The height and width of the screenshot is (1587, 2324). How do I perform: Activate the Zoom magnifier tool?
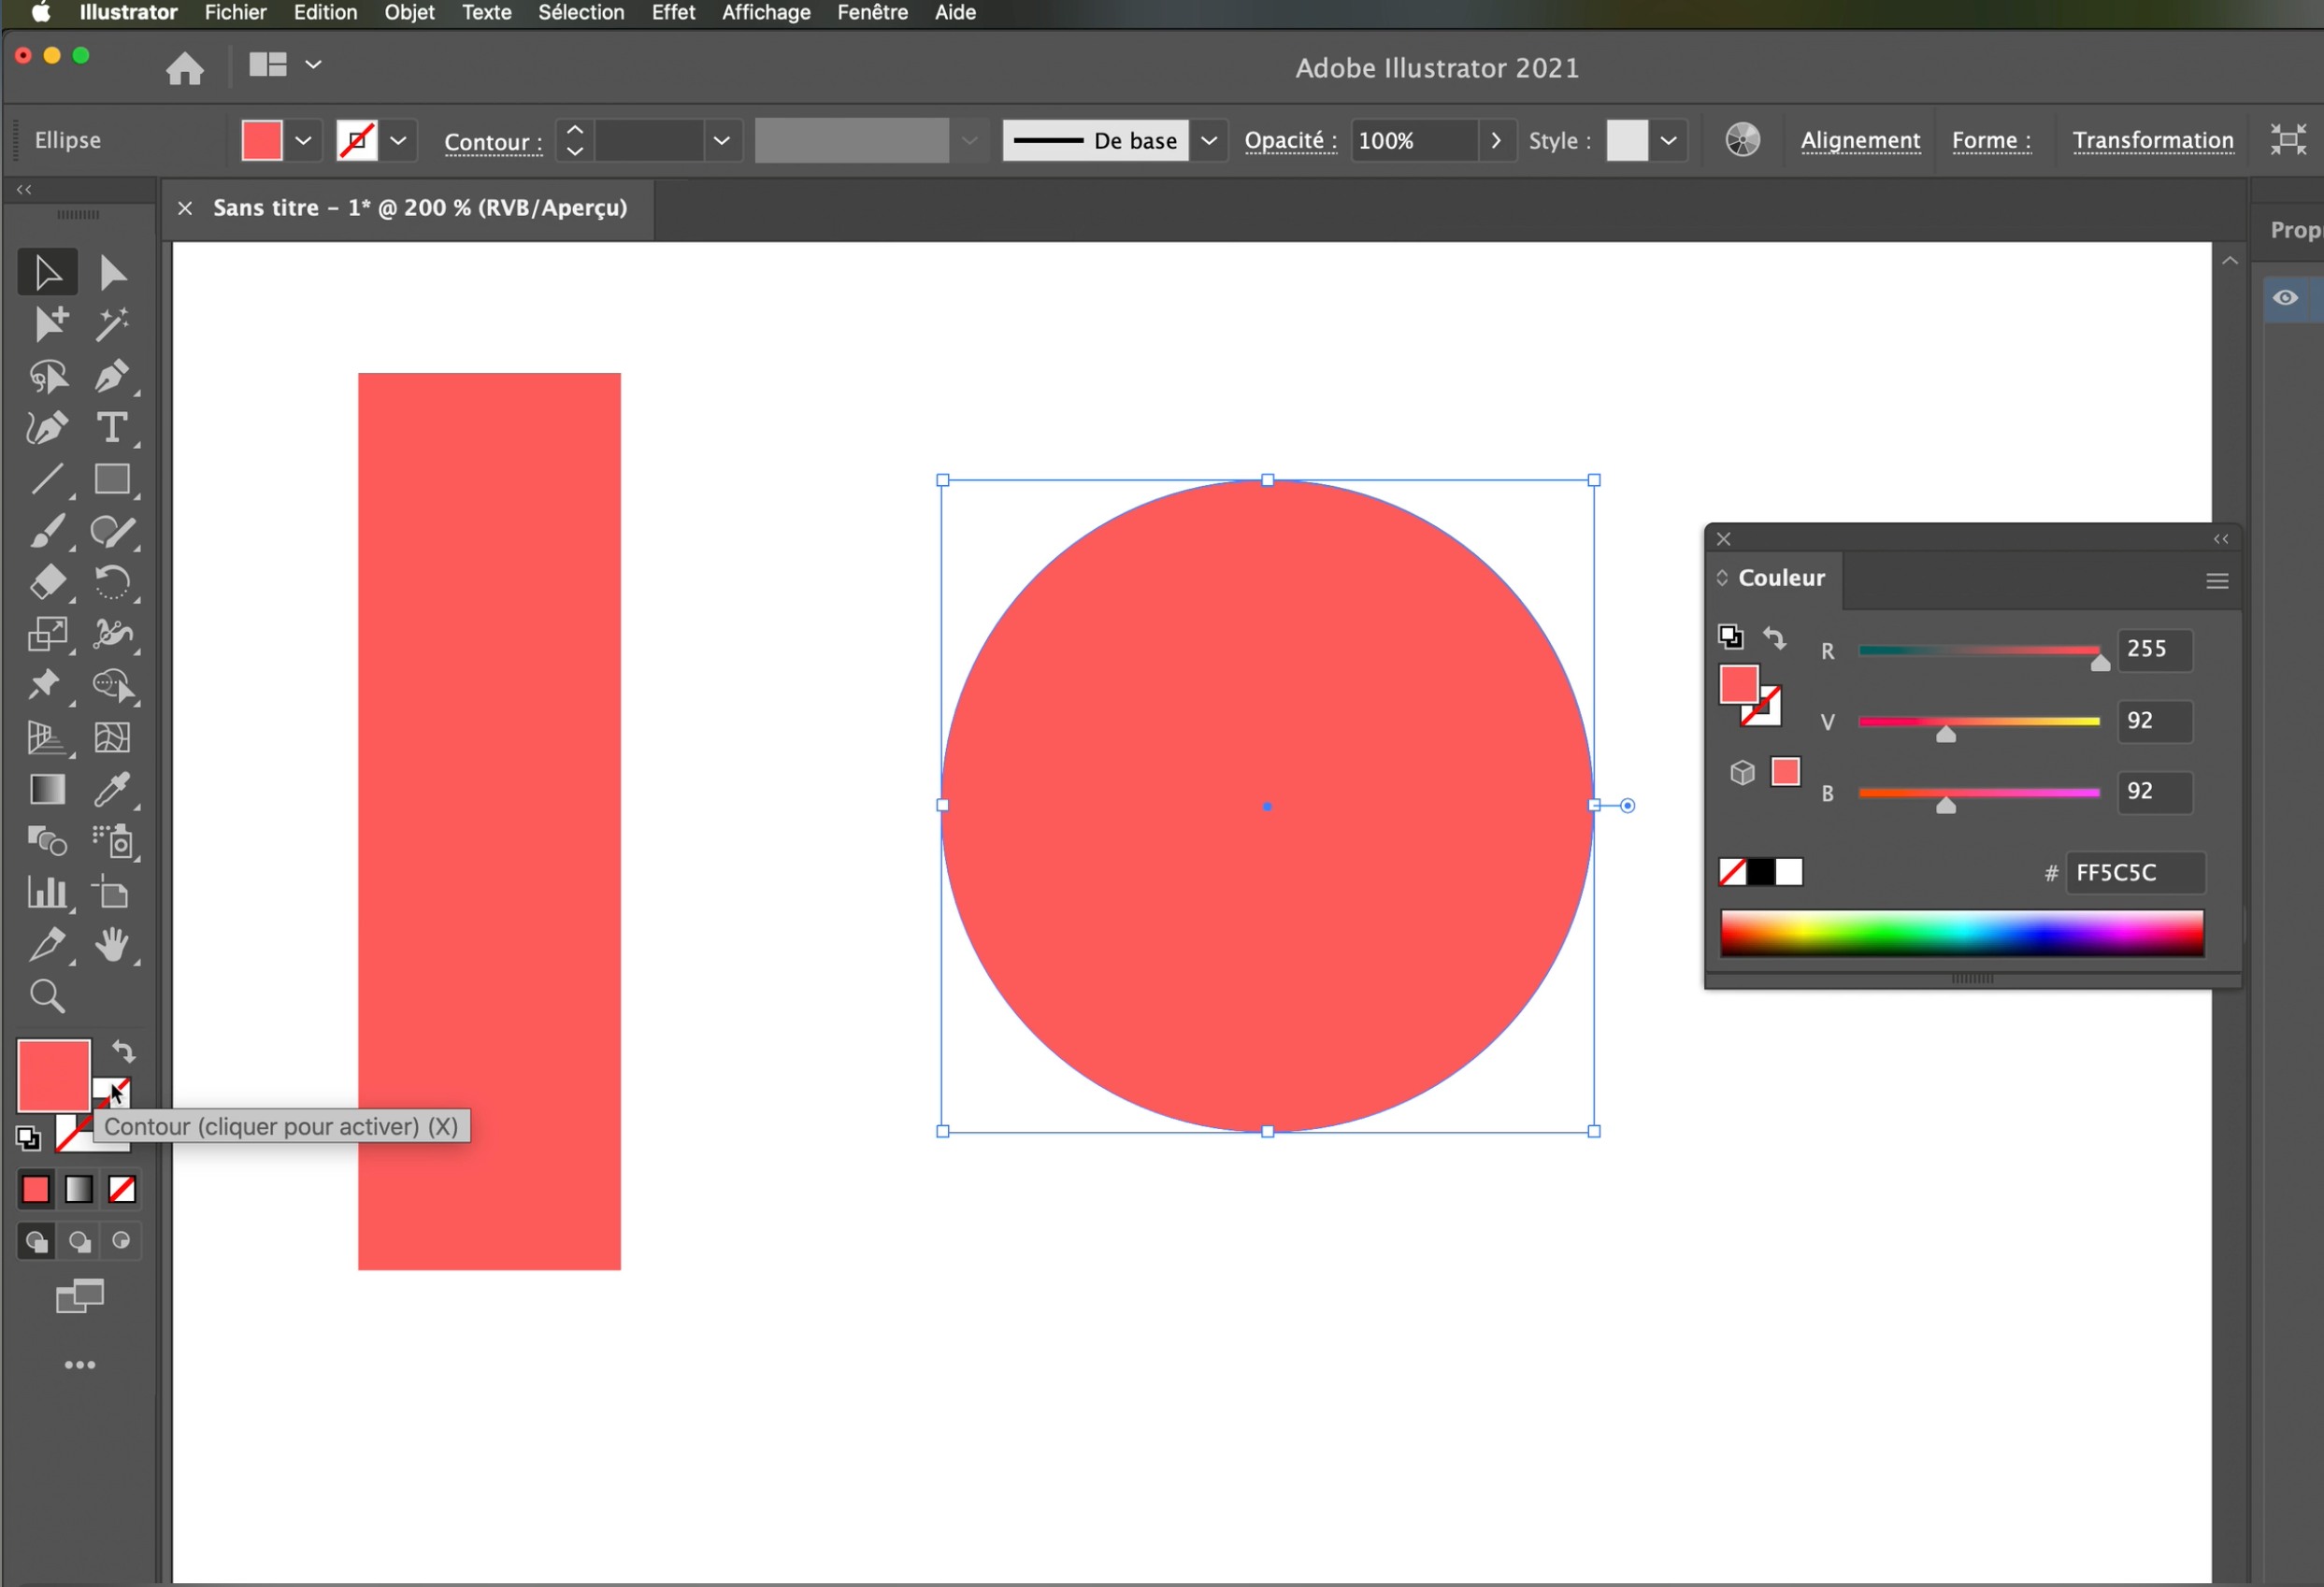click(46, 996)
